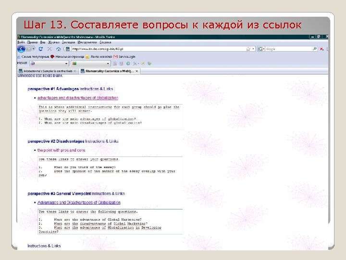Open the address bar history dropdown
This screenshot has height=260, width=346.
tap(253, 49)
